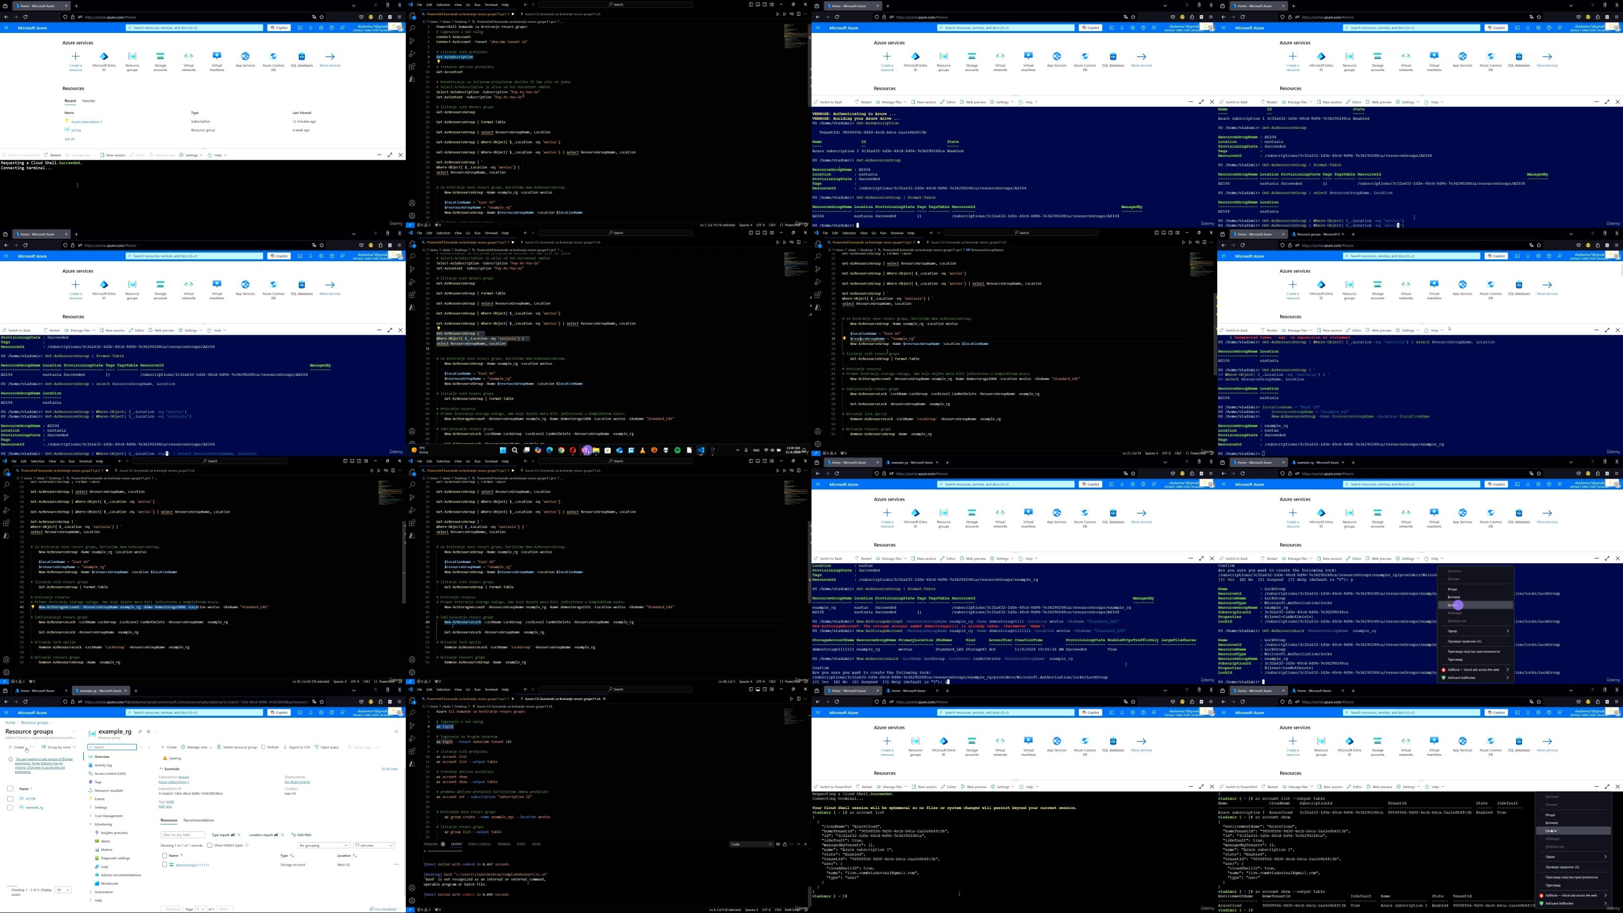The height and width of the screenshot is (913, 1623).
Task: Check the AZ104 row in Resource groups list
Action: [10, 798]
